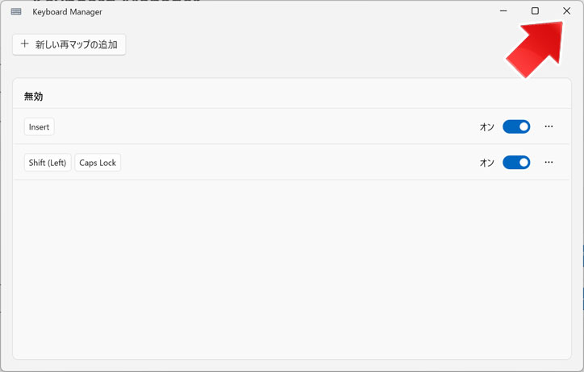584x372 pixels.
Task: Disable the Insert key remap toggle
Action: pyautogui.click(x=516, y=126)
